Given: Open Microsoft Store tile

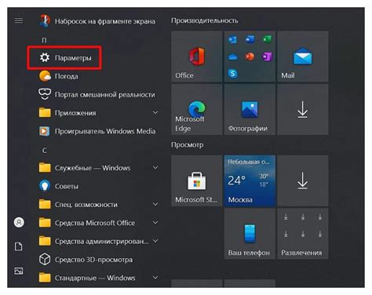Looking at the screenshot, I should point(197,180).
